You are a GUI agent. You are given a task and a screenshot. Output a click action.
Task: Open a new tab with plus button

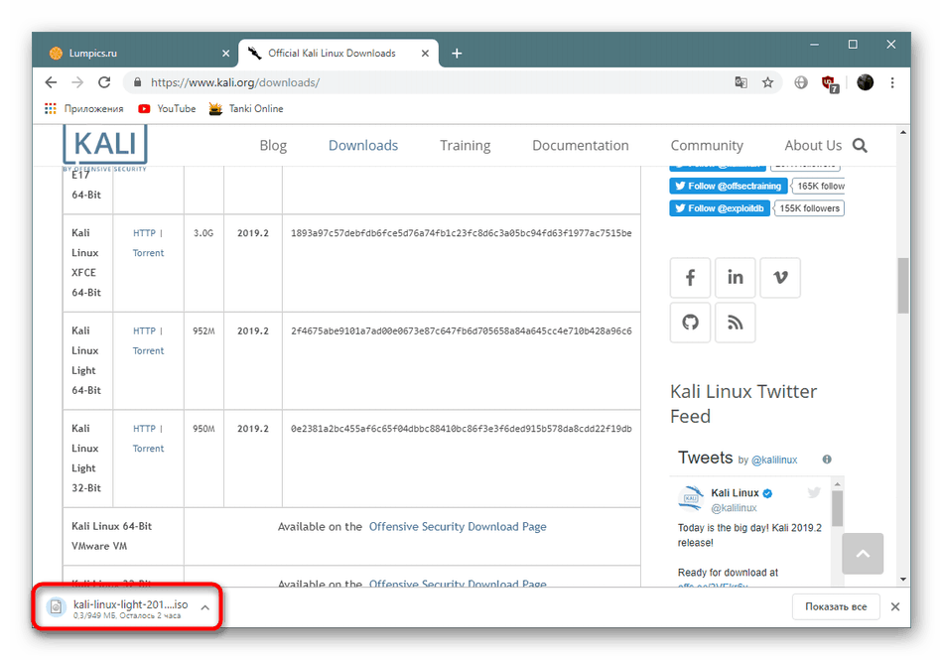(x=457, y=54)
